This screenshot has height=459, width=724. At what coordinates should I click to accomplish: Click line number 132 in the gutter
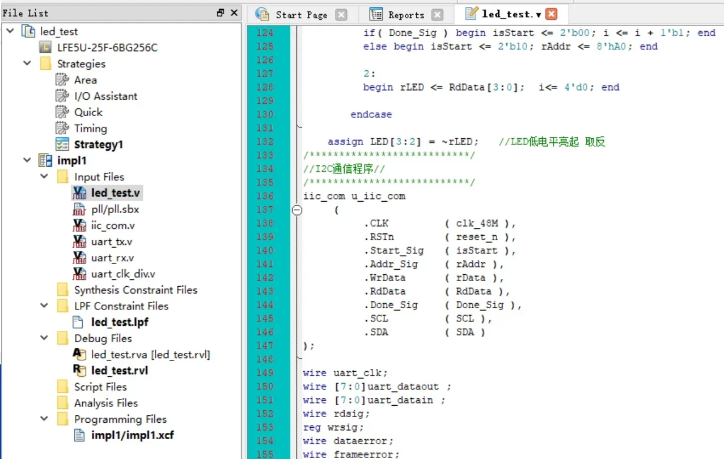coord(265,142)
